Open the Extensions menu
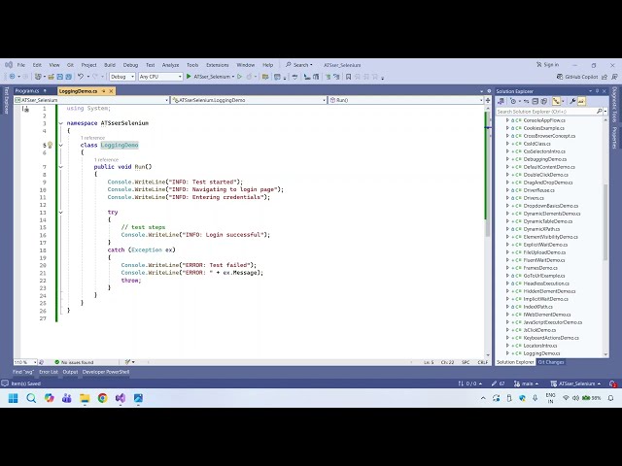 point(218,65)
